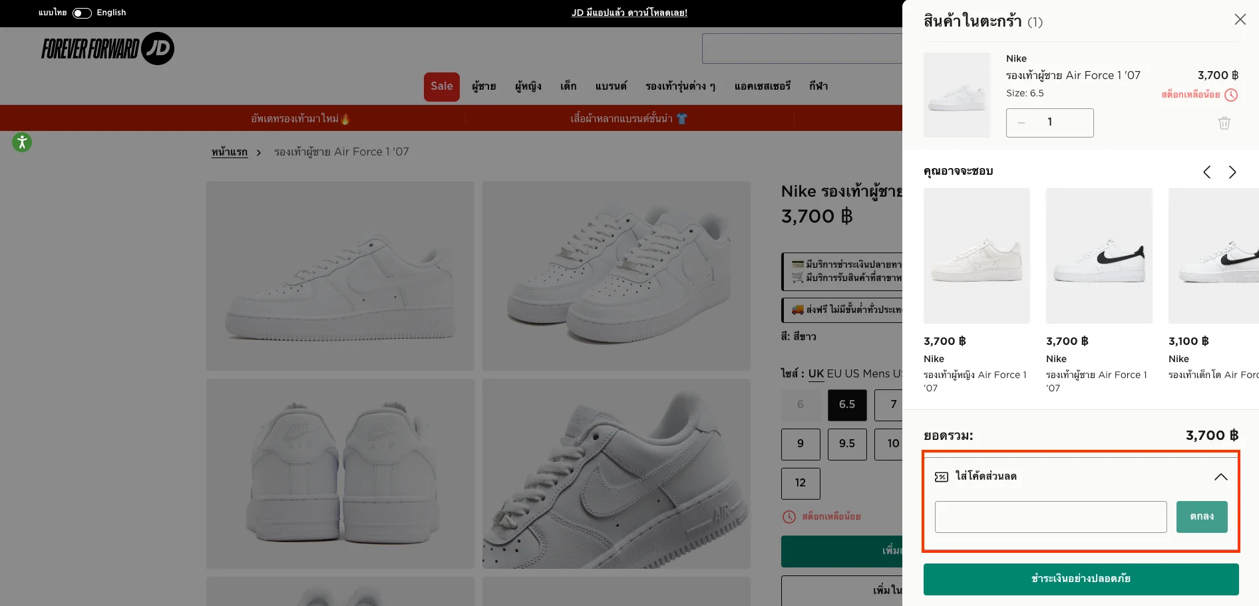Close the cart panel
The image size is (1259, 606).
click(1240, 19)
